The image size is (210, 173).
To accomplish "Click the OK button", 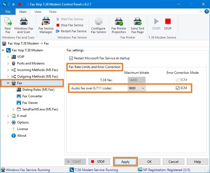I will coord(149,162).
